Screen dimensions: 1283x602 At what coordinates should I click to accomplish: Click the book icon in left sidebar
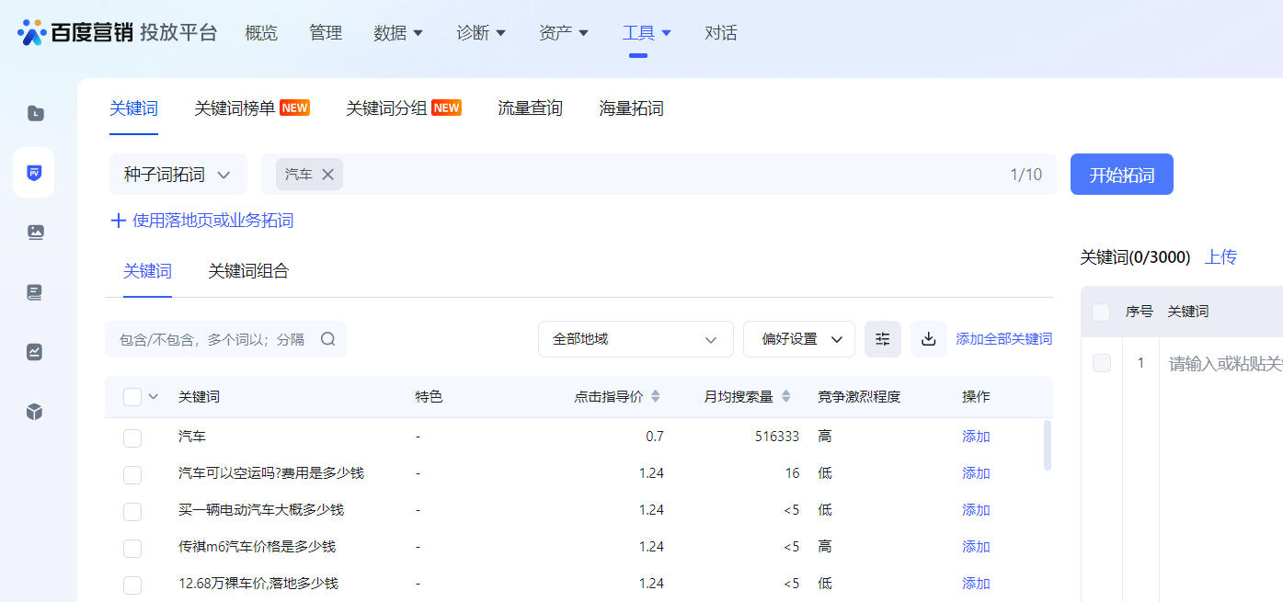(x=35, y=292)
